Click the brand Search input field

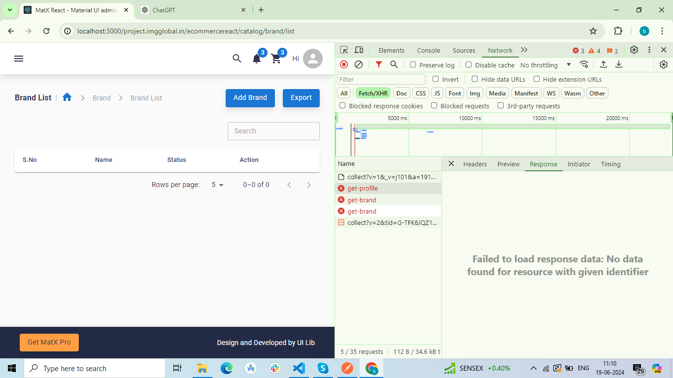pos(273,131)
